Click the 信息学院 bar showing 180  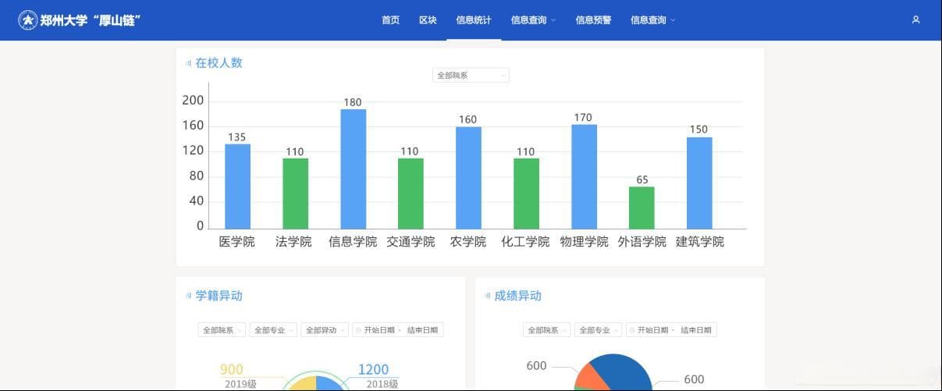click(x=353, y=169)
